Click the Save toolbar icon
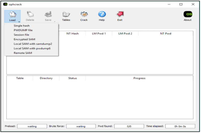Viewport: 201px width, 133px height. pyautogui.click(x=48, y=15)
